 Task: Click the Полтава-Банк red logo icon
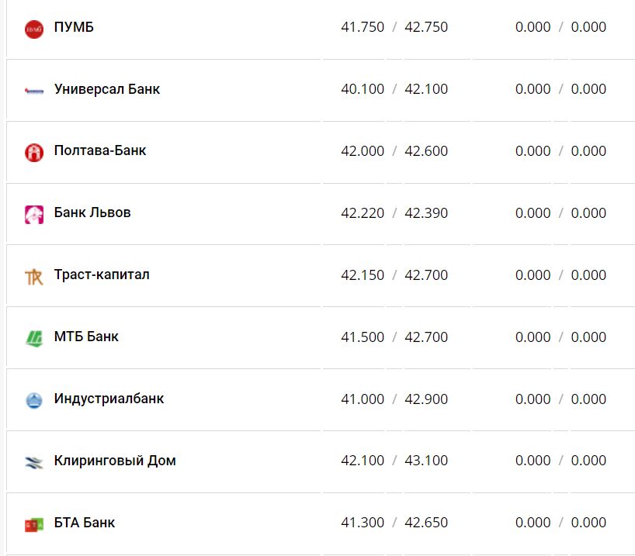[34, 153]
